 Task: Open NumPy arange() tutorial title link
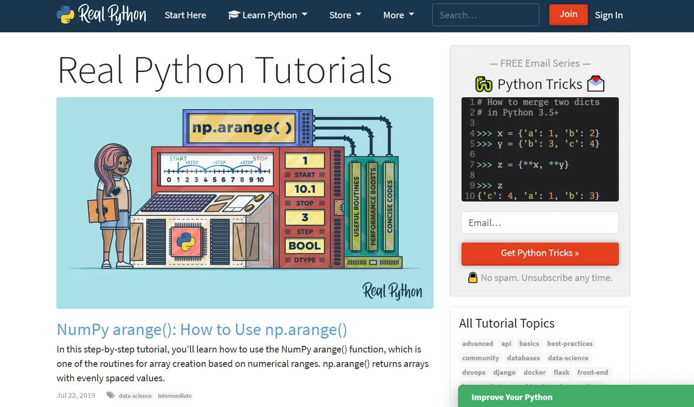click(202, 330)
